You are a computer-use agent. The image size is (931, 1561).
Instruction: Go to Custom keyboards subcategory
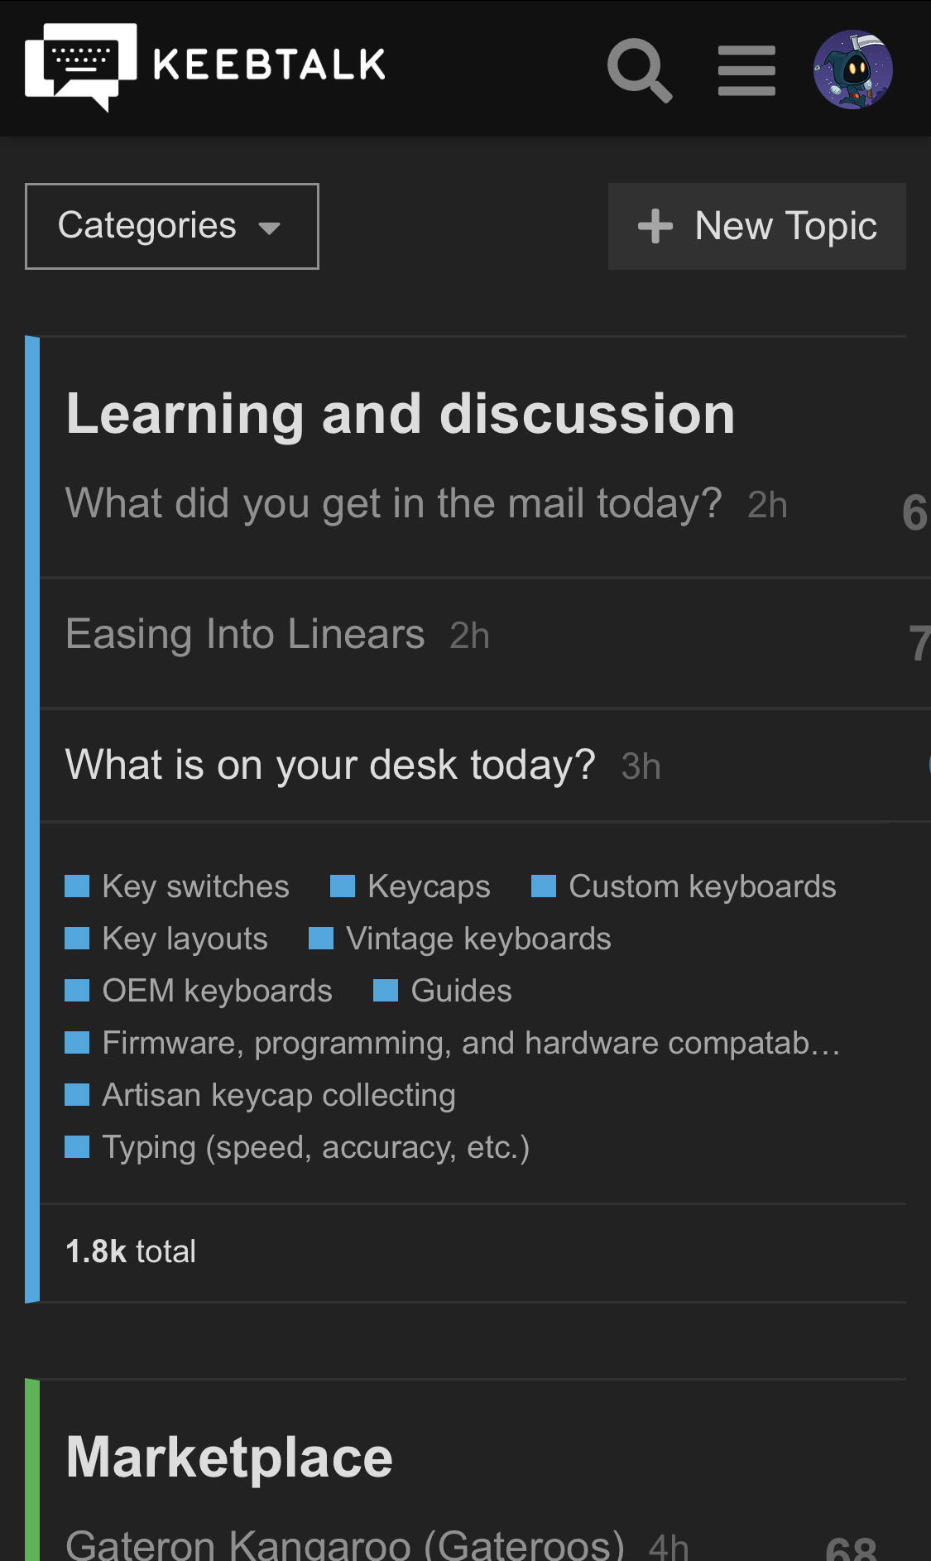point(703,886)
